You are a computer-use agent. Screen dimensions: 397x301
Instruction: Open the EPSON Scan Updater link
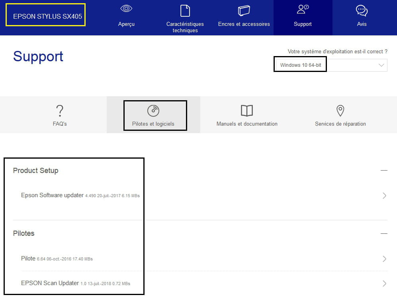50,283
